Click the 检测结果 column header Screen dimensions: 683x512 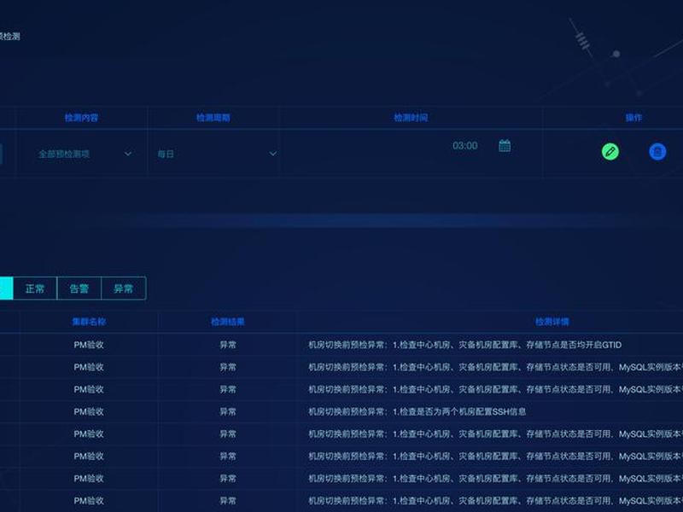(x=228, y=322)
